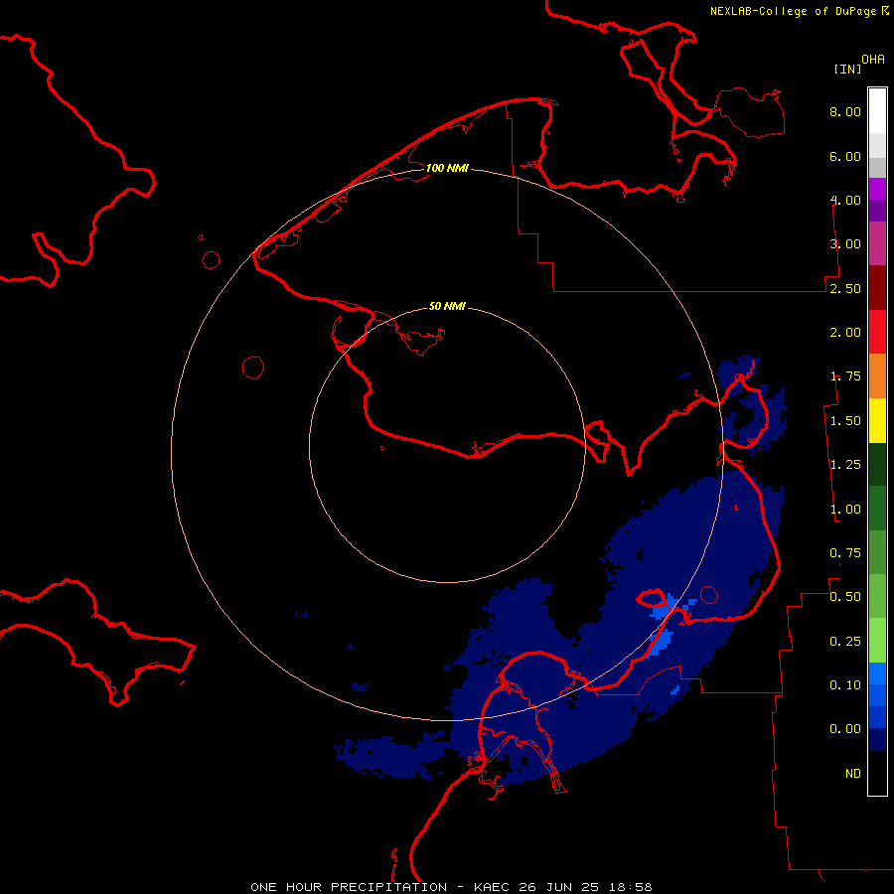Click the 4.00 legend value
The width and height of the screenshot is (894, 894).
pyautogui.click(x=845, y=200)
